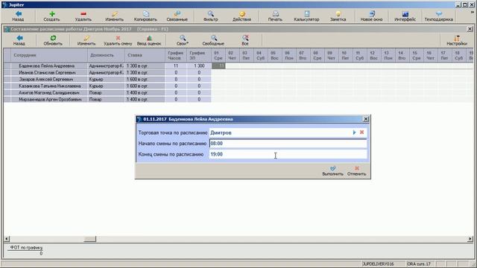Click the Техподдержка icon

(439, 14)
